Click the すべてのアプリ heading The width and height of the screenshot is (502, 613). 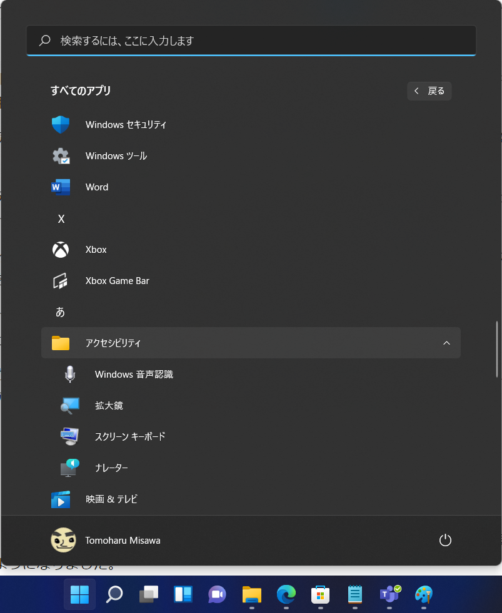coord(81,91)
